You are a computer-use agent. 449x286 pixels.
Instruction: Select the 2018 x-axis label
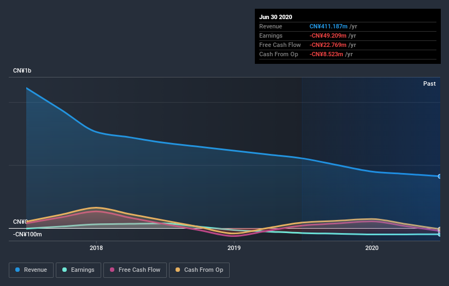[96, 248]
